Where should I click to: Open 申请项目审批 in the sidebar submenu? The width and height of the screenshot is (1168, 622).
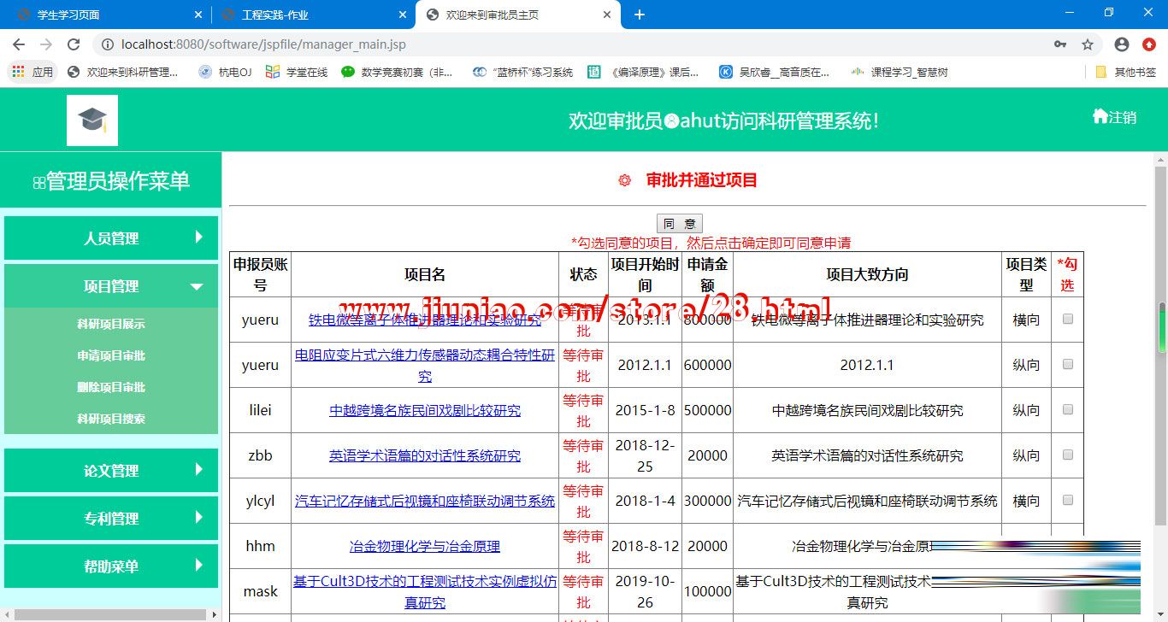[x=111, y=355]
